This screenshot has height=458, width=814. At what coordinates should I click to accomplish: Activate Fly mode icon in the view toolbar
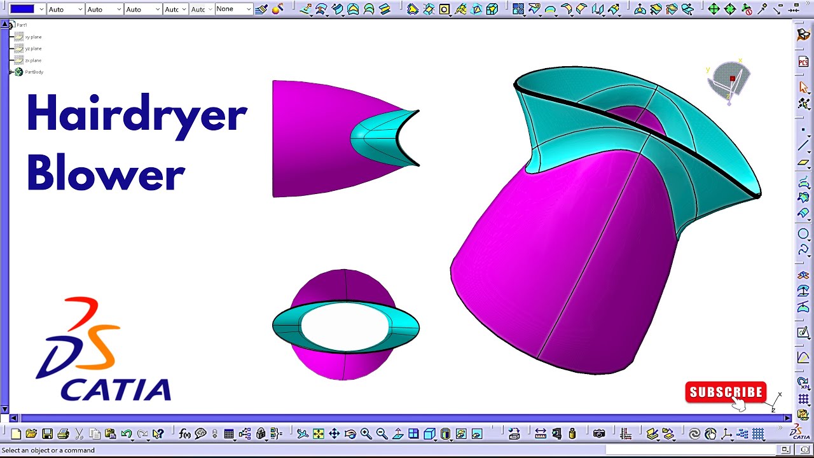[x=303, y=434]
